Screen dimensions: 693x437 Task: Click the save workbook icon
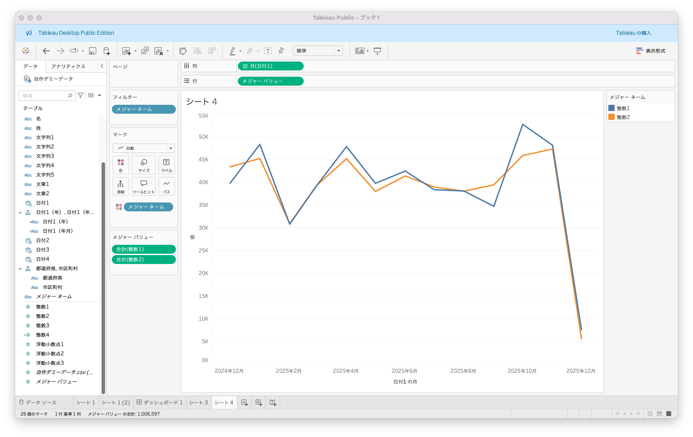(x=93, y=51)
